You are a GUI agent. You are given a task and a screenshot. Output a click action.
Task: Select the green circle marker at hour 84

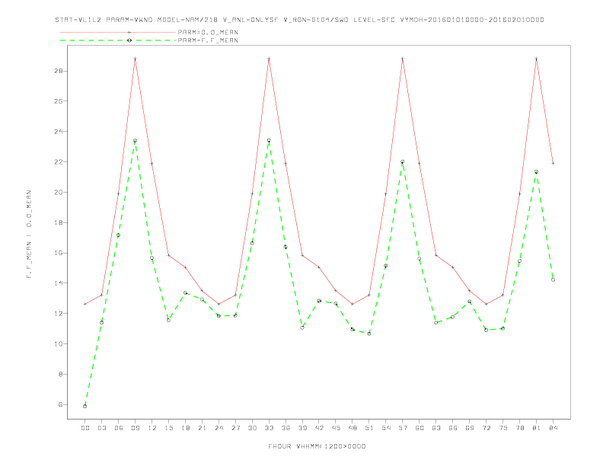[553, 280]
